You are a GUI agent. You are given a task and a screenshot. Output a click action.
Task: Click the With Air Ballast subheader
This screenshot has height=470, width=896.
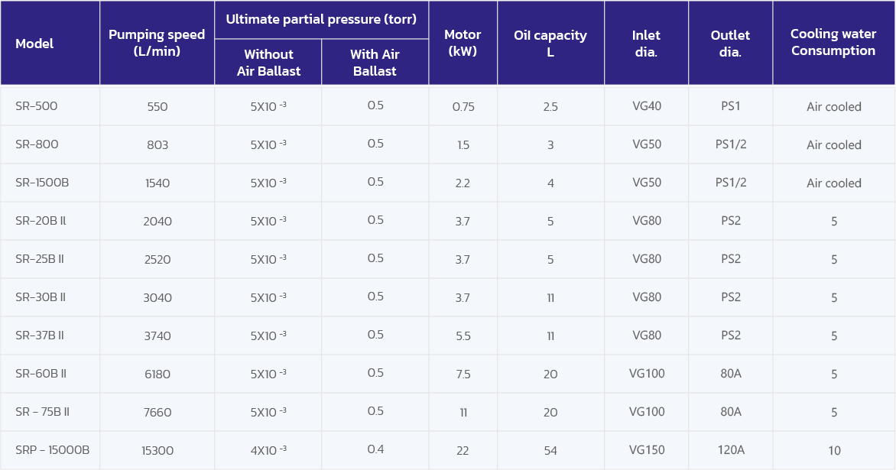point(375,63)
